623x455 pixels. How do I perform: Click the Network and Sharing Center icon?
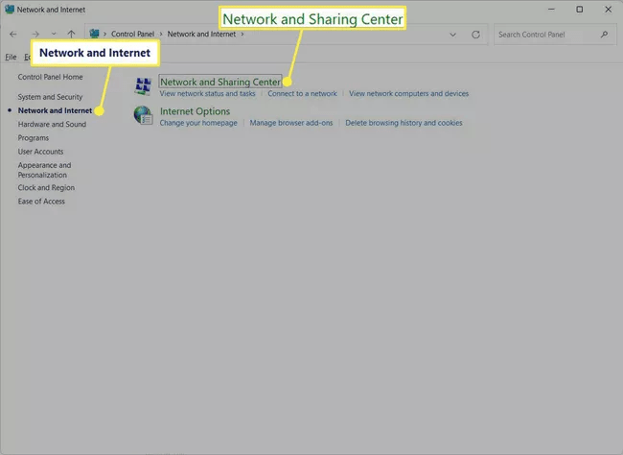click(143, 86)
